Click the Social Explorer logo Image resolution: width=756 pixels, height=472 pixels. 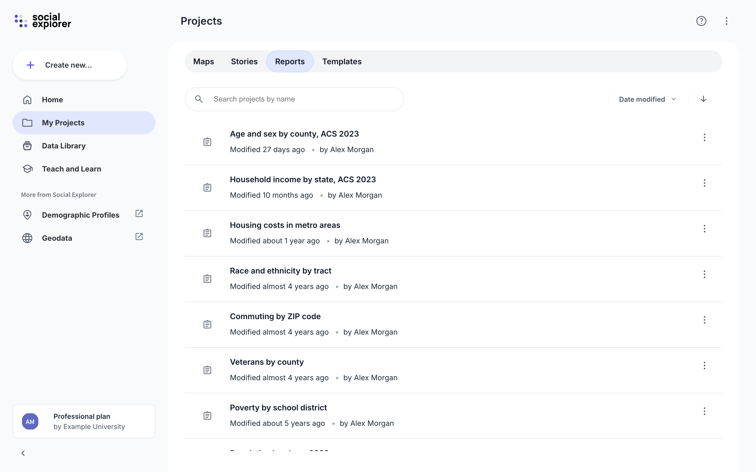43,21
